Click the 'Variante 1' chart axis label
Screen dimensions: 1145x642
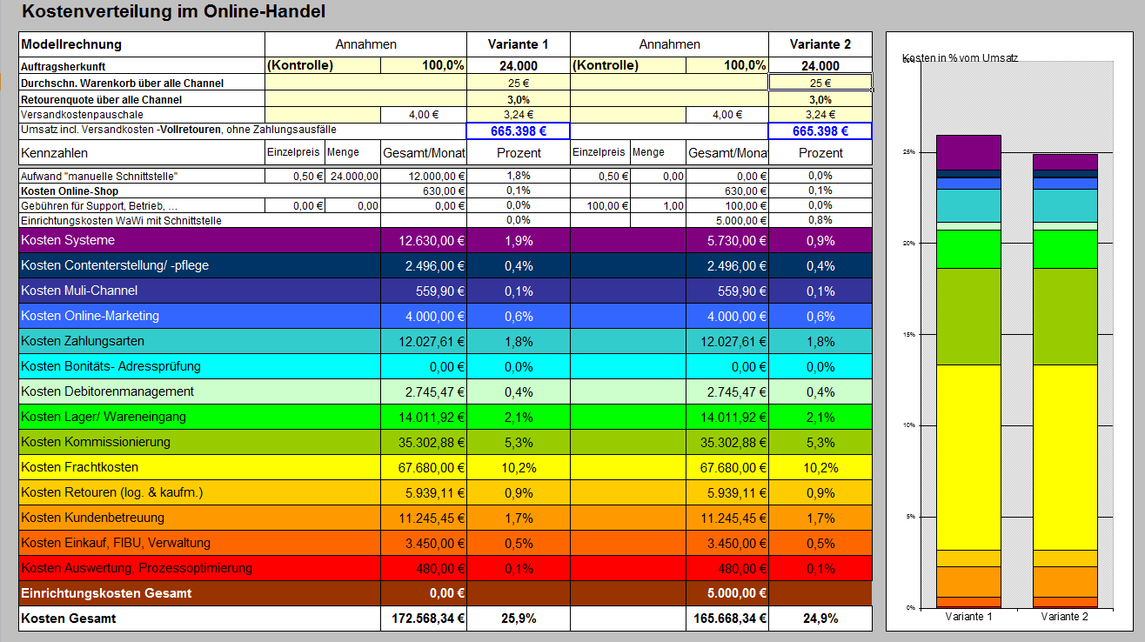coord(968,615)
